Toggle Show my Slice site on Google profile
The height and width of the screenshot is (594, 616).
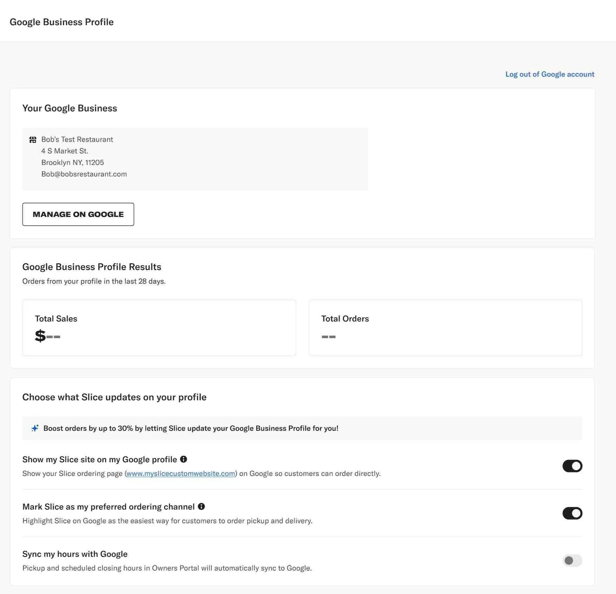point(572,466)
